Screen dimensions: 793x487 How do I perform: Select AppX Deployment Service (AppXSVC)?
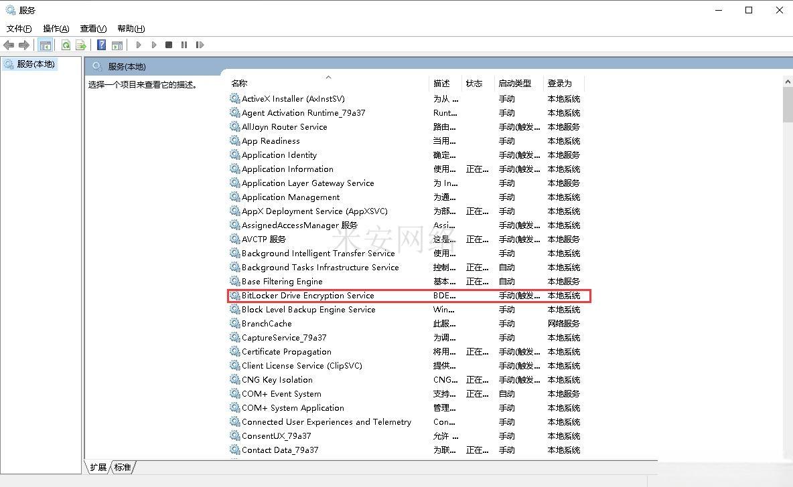tap(315, 211)
